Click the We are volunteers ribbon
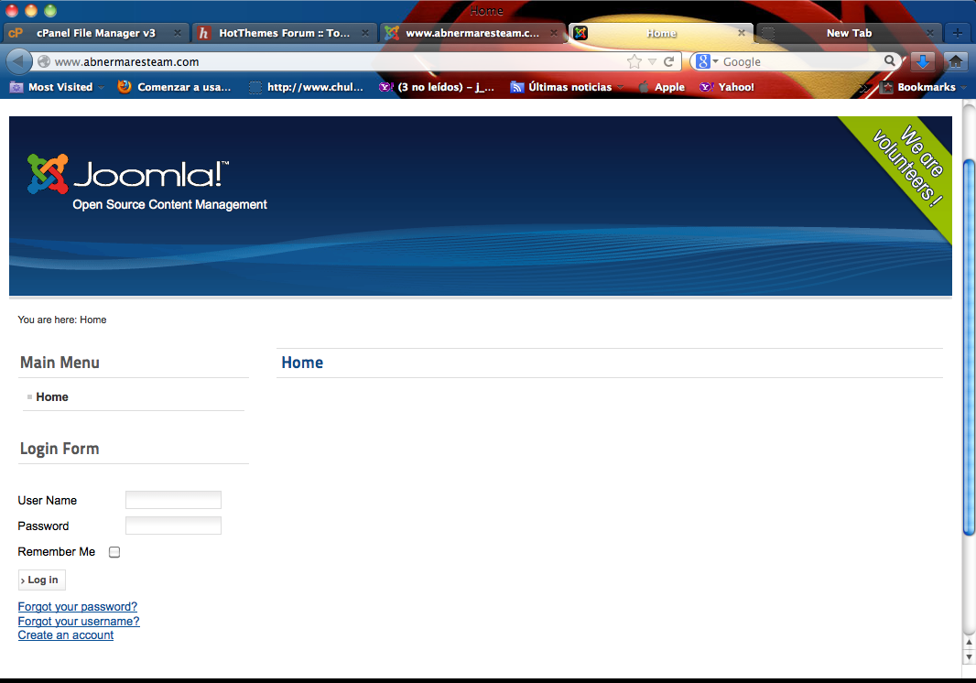Image resolution: width=976 pixels, height=683 pixels. click(907, 167)
